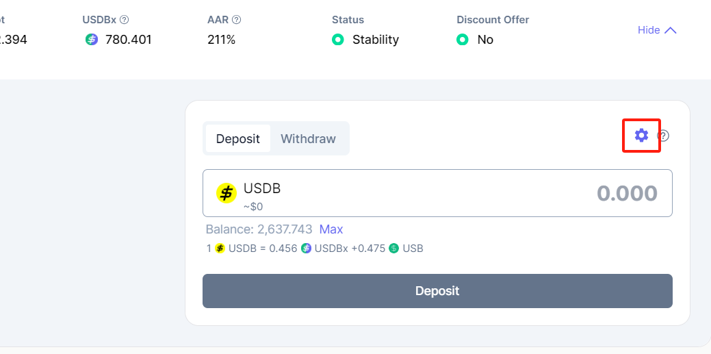The width and height of the screenshot is (711, 354).
Task: Click the info icon next to AAR header
Action: point(236,20)
